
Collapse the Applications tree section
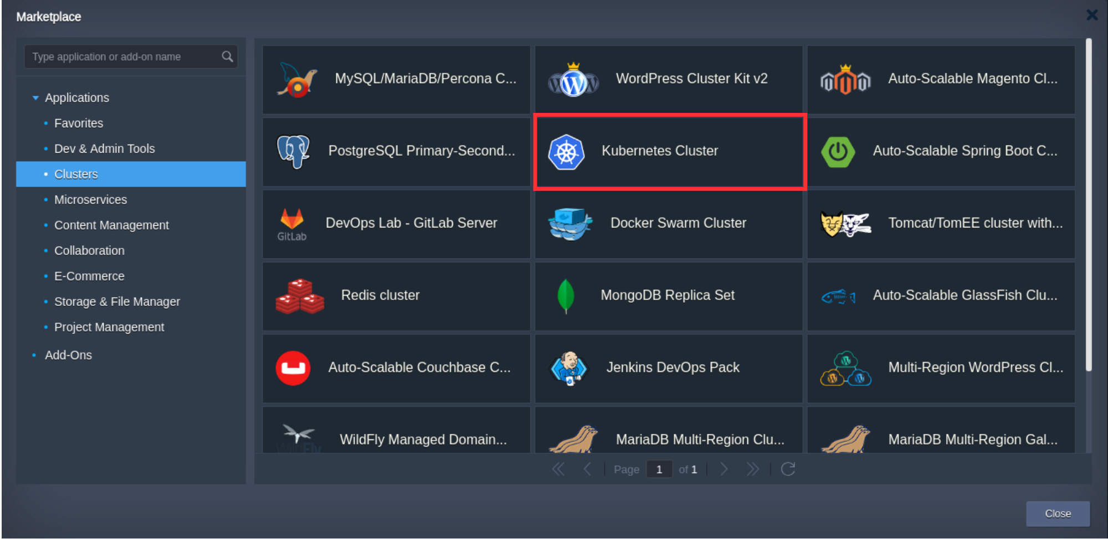click(x=35, y=98)
